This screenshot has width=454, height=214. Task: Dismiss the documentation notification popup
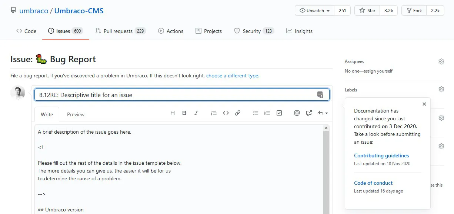(424, 104)
